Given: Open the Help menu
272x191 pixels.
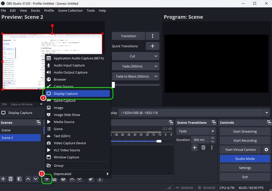Looking at the screenshot, I should pos(102,10).
